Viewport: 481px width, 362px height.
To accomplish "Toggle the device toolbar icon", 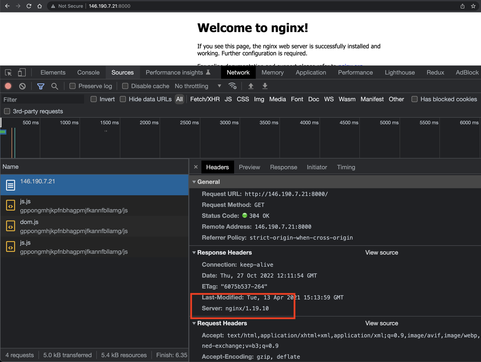I will [x=22, y=72].
